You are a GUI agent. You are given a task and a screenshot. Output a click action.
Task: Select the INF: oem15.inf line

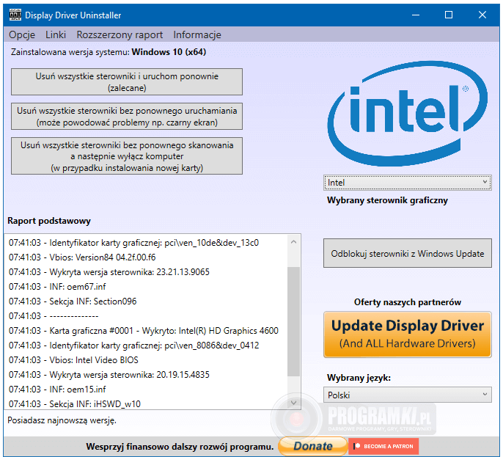57,390
